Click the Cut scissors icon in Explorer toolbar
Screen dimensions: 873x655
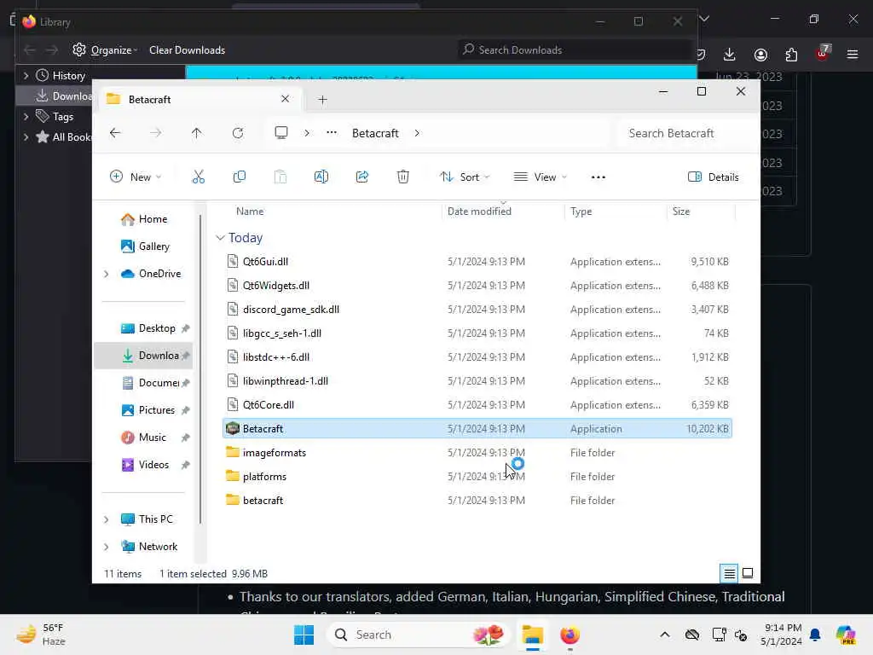coord(198,177)
